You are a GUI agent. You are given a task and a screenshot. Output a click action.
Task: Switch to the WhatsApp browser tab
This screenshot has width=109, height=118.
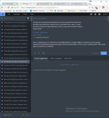tap(10, 4)
